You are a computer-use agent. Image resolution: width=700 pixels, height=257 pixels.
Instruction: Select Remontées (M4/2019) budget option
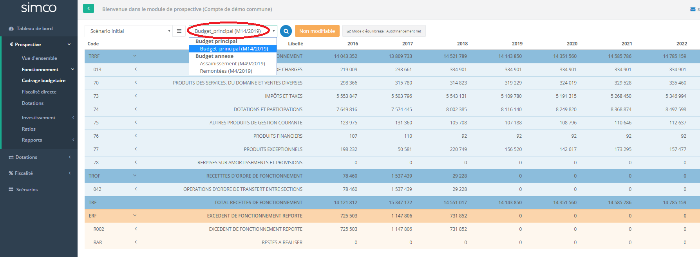tap(226, 71)
